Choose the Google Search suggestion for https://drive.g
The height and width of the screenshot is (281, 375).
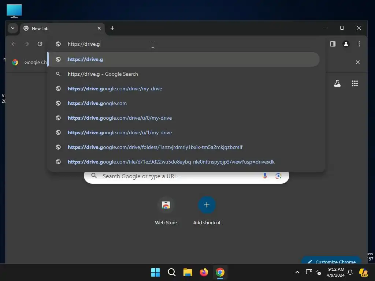point(184,74)
